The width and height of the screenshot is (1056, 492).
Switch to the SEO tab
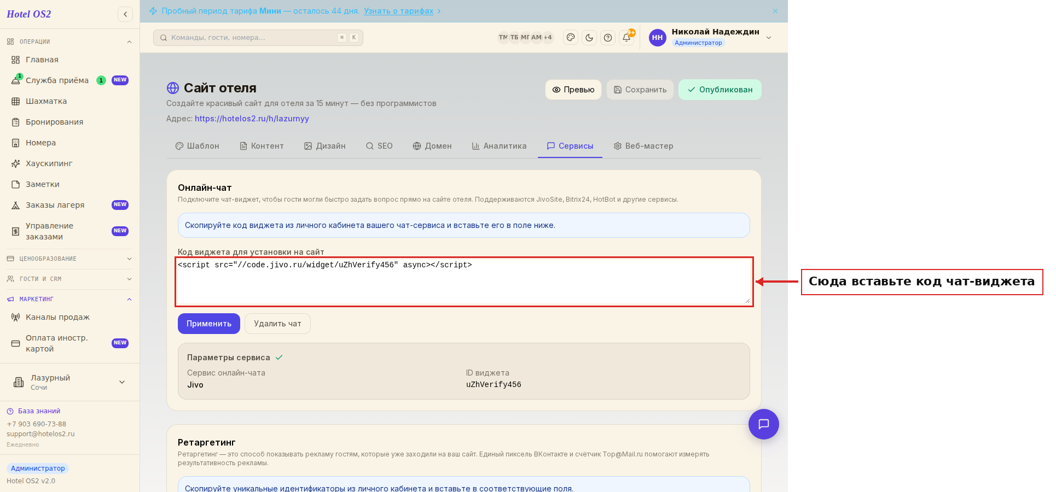pyautogui.click(x=379, y=146)
